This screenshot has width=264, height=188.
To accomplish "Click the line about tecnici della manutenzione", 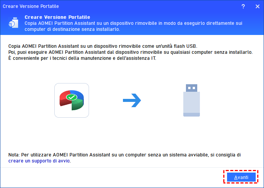I will pyautogui.click(x=82, y=58).
